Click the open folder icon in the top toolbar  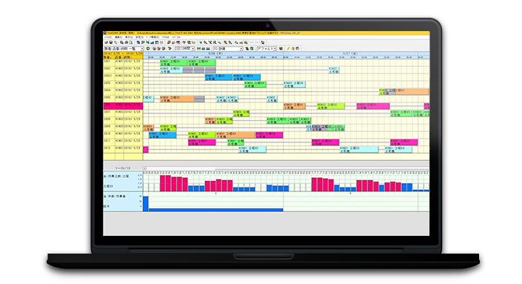click(106, 43)
